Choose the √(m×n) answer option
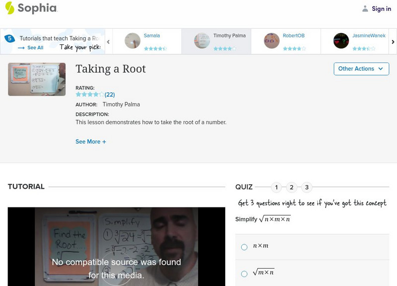This screenshot has width=397, height=286. 244,273
